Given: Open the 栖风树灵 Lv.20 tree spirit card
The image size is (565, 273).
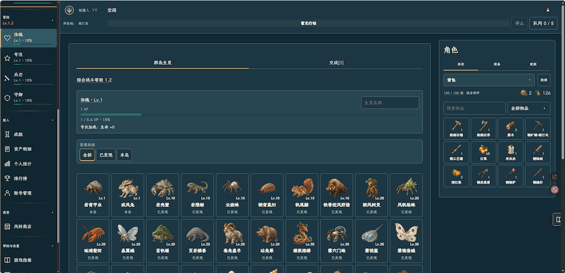Looking at the screenshot, I should point(372,195).
